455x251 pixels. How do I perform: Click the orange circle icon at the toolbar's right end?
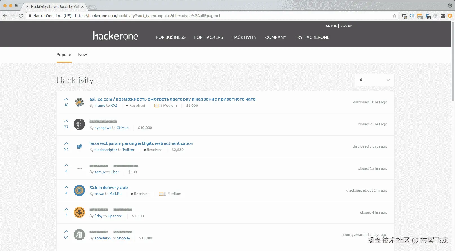pyautogui.click(x=450, y=16)
